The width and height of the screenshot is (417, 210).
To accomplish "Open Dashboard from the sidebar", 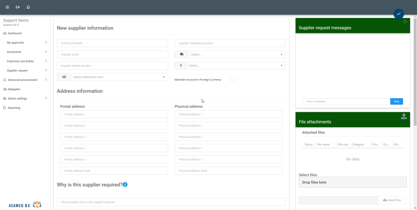I will point(14,33).
